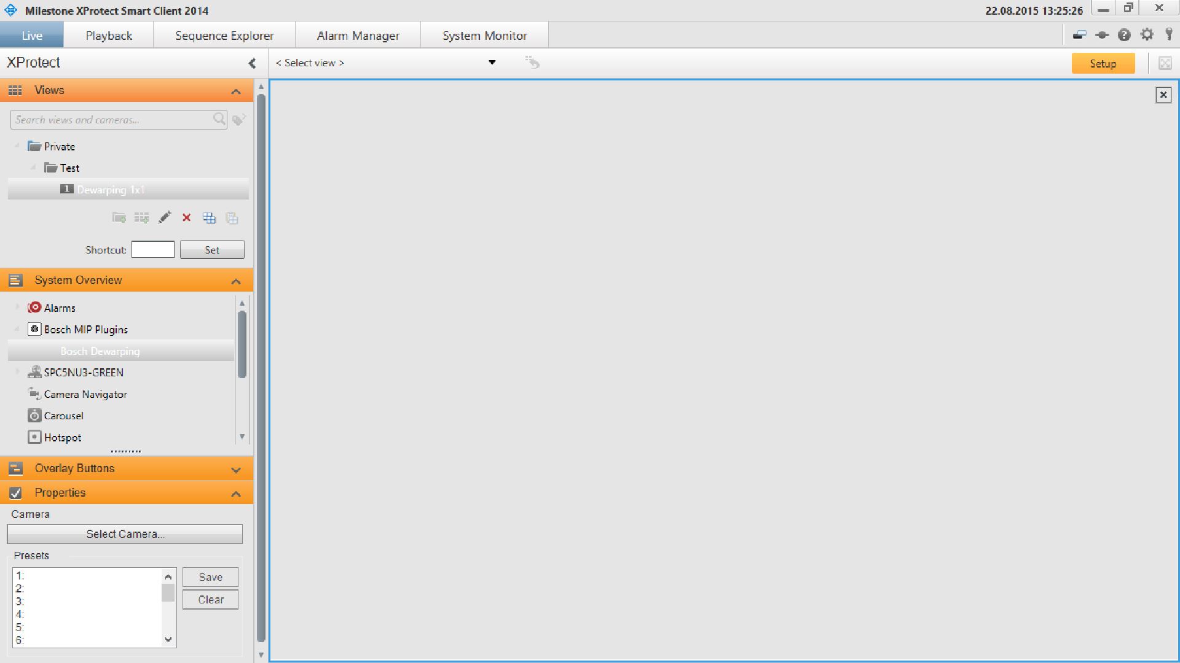Click down arrow of System Overview scrollbar

242,436
